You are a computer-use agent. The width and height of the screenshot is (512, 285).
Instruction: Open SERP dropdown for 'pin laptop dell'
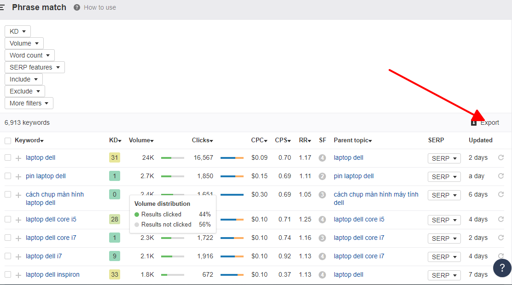444,177
